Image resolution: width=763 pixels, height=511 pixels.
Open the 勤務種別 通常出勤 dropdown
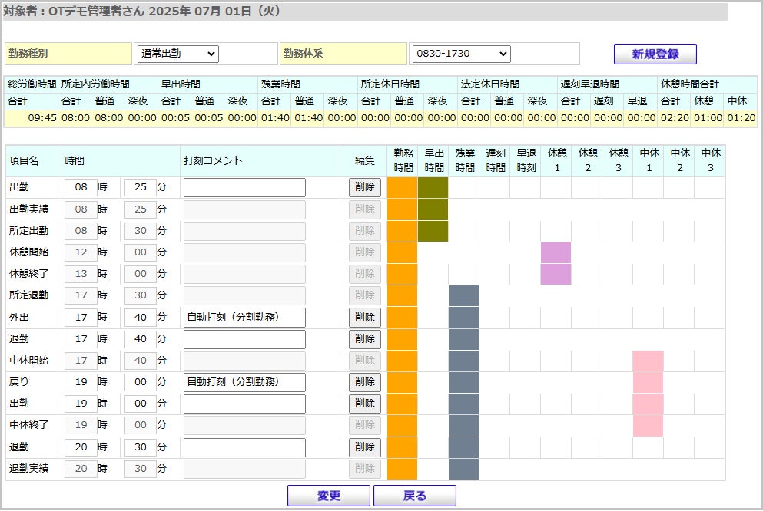pos(177,54)
